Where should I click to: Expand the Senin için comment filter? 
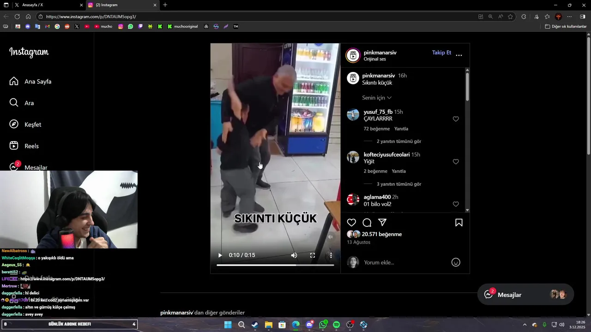tap(377, 98)
